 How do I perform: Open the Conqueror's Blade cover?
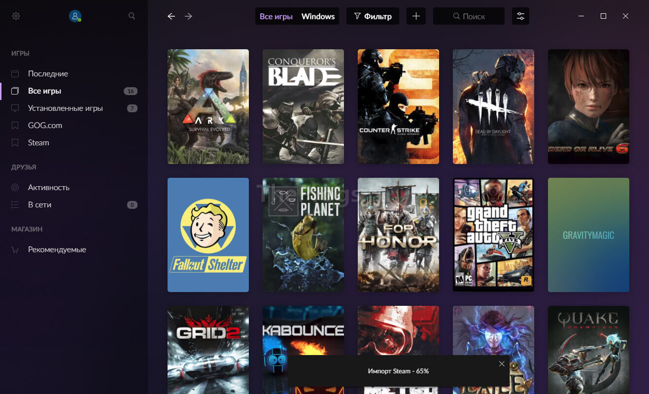(x=303, y=106)
